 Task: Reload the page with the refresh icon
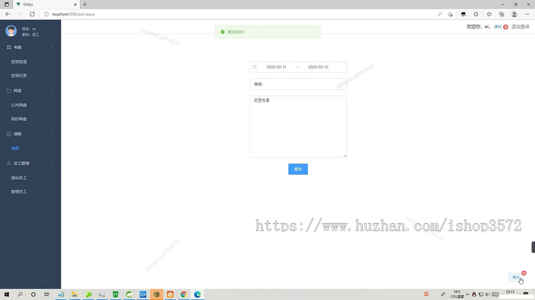32,14
